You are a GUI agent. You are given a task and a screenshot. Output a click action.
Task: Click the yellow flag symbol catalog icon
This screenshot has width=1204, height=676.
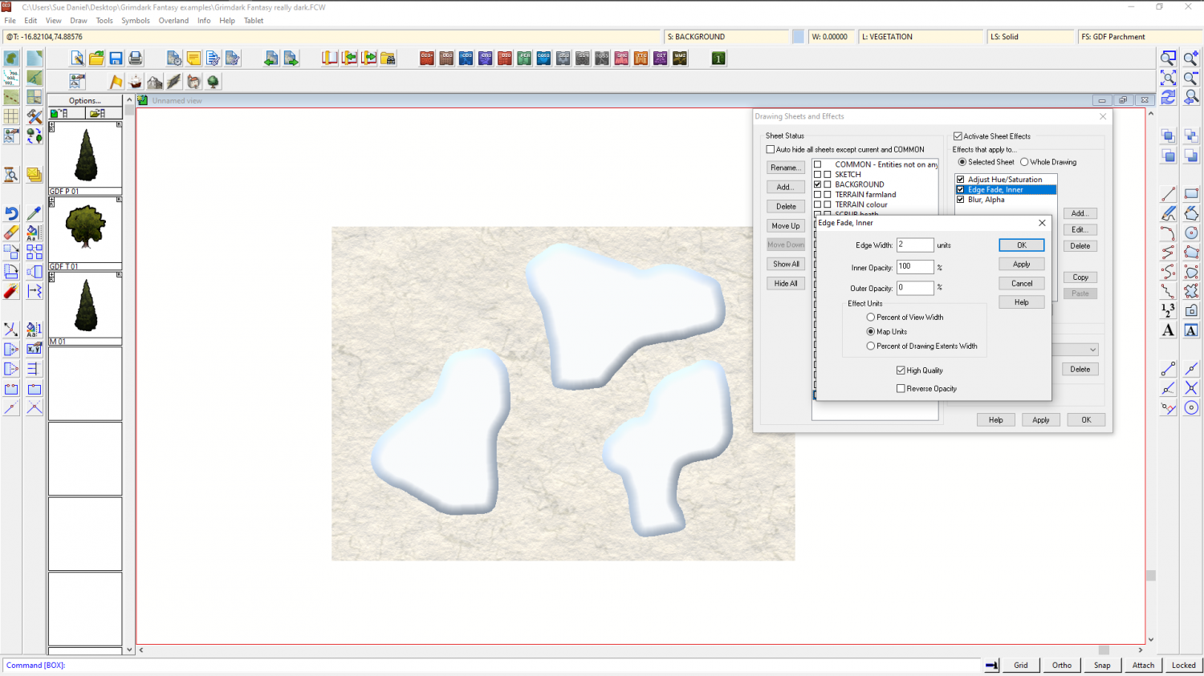pyautogui.click(x=116, y=82)
